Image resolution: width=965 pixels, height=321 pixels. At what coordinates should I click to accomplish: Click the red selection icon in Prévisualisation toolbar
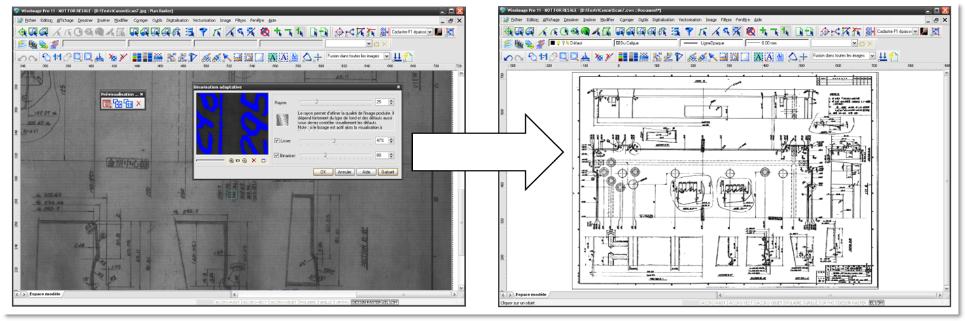107,103
